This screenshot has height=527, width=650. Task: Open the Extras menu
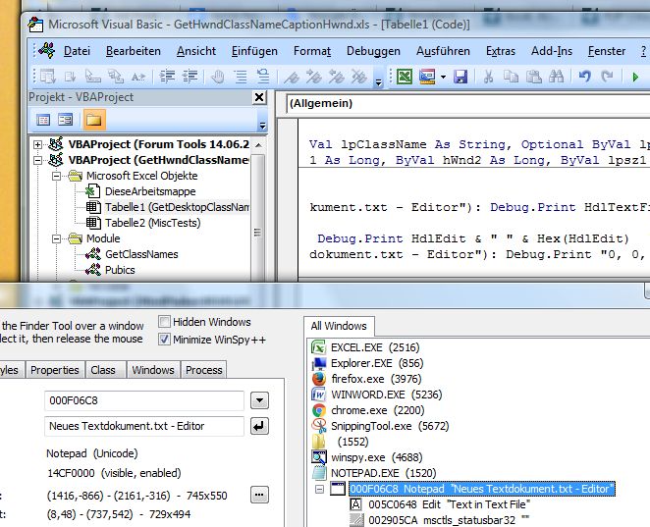501,51
